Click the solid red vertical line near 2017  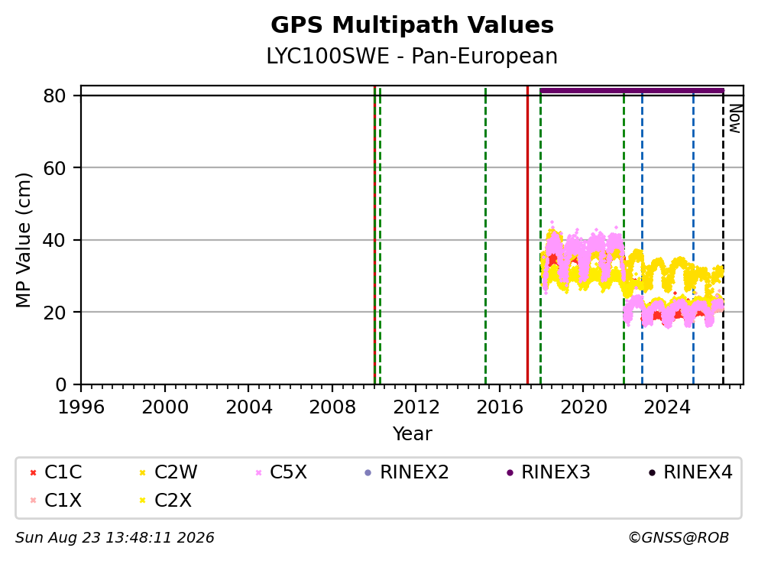pos(527,235)
